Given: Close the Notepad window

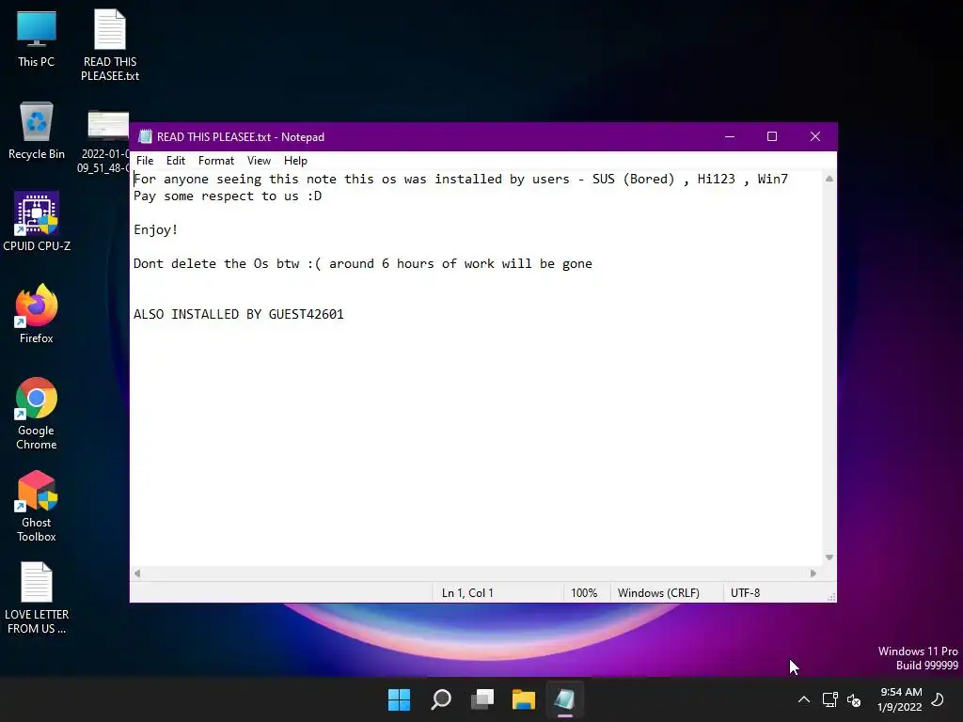Looking at the screenshot, I should pos(815,136).
